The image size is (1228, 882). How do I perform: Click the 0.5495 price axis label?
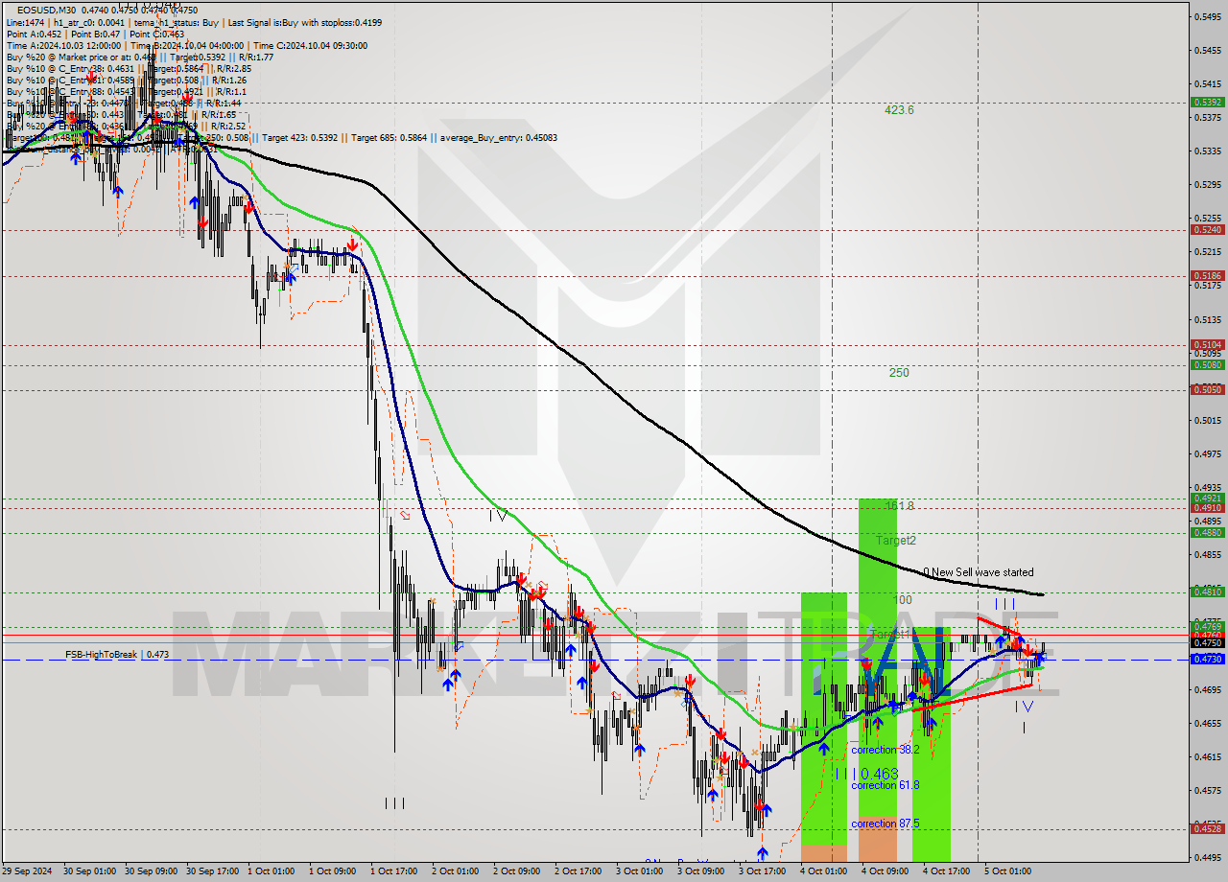coord(1207,16)
